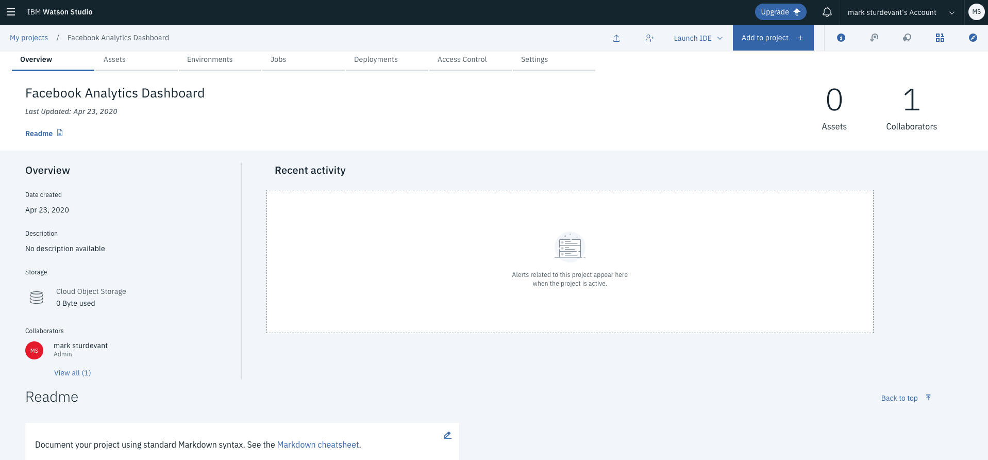Click the red MS collaborator avatar
This screenshot has width=988, height=460.
click(34, 351)
